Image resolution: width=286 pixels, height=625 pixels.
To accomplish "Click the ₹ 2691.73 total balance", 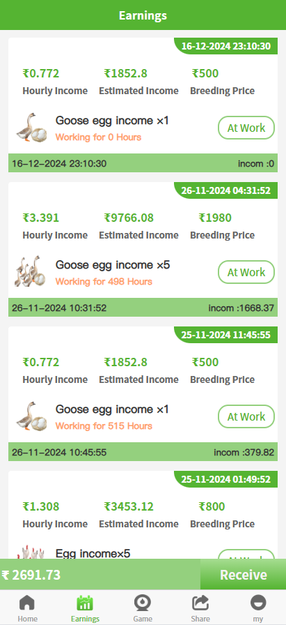I will pos(31,575).
